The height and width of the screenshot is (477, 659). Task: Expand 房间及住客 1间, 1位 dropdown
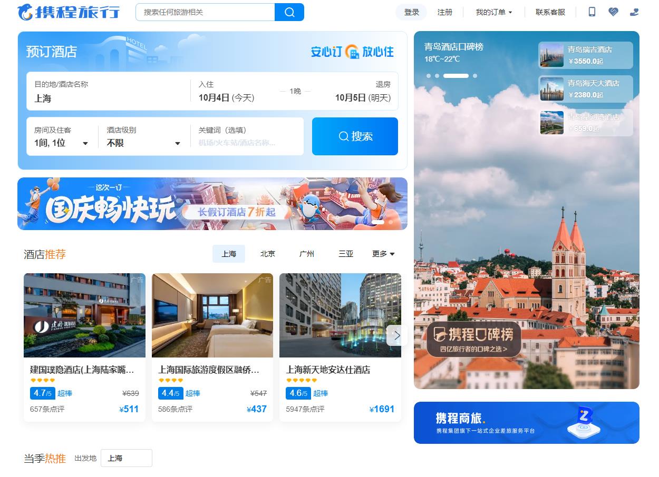click(x=62, y=136)
